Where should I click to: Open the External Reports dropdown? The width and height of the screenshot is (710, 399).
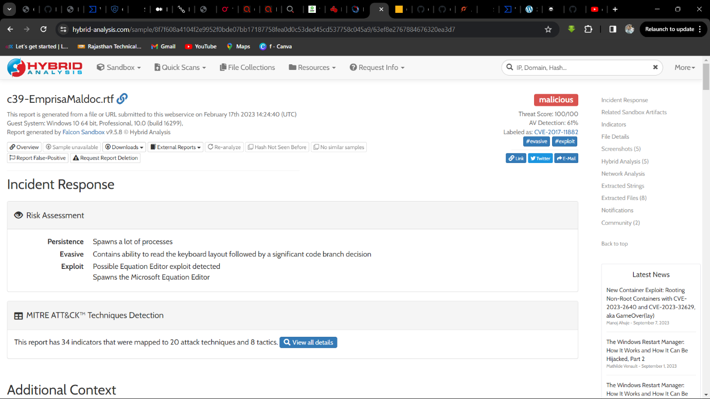coord(175,147)
